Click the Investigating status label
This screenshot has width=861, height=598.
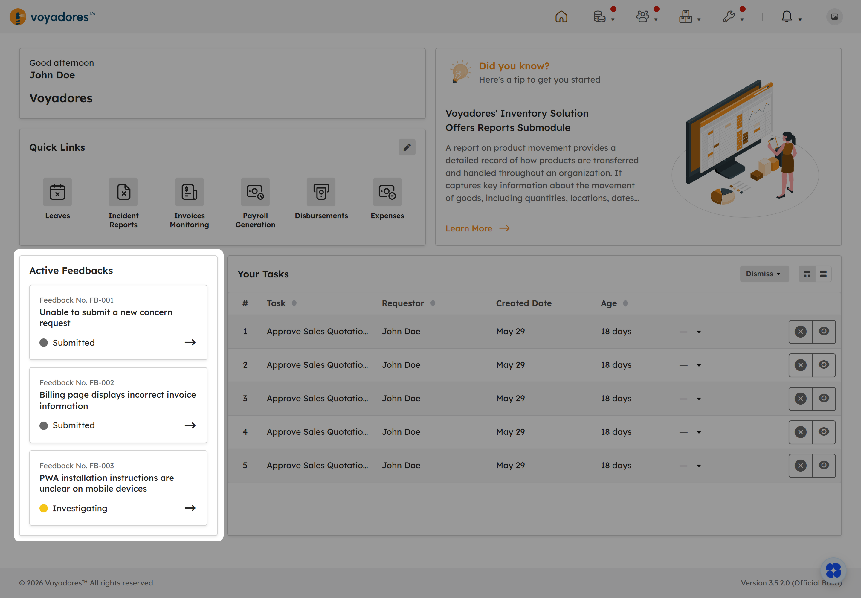[x=80, y=509]
